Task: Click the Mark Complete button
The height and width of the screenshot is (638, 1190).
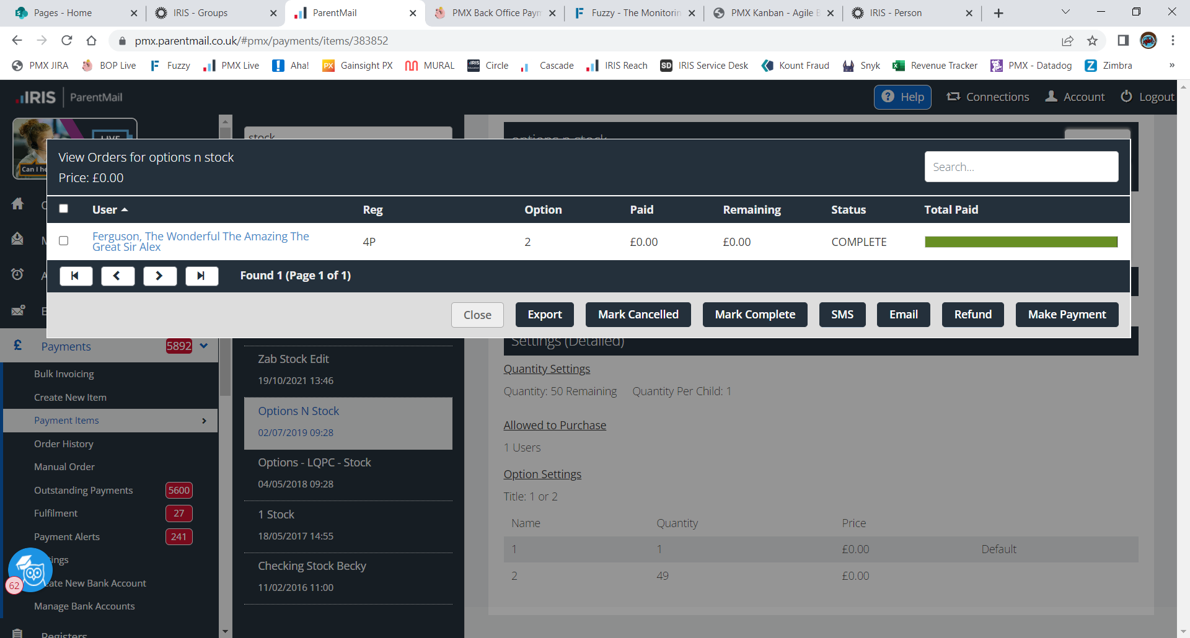Action: [x=754, y=315]
